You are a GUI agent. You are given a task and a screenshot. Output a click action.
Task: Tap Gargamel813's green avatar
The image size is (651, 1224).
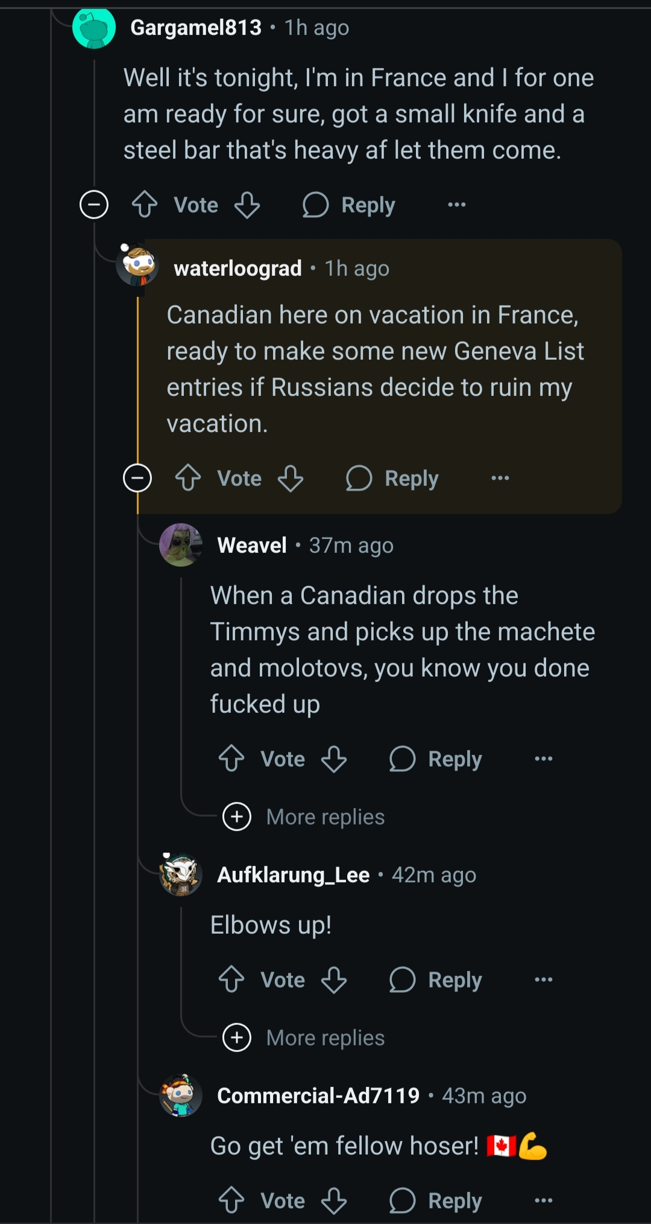[94, 28]
